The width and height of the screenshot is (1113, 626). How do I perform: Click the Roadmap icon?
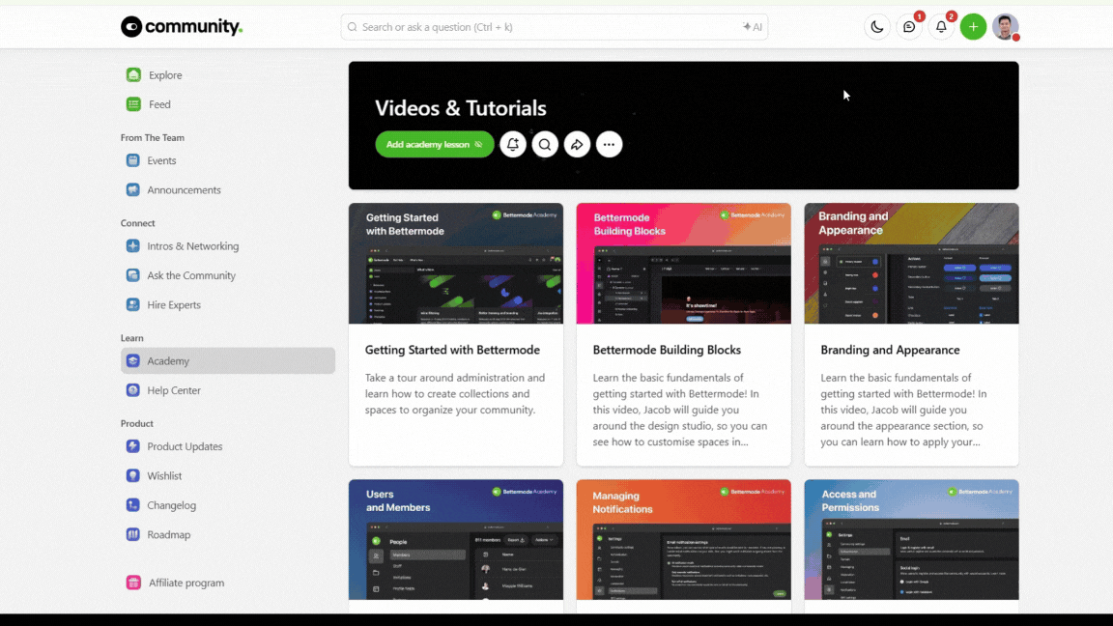[132, 534]
